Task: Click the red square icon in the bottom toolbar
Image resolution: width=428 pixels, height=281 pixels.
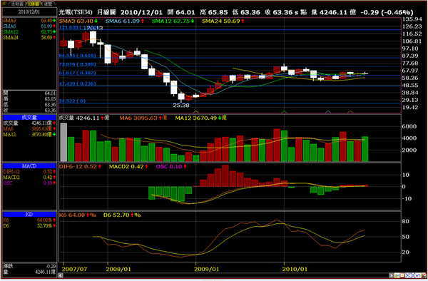Action: pos(402,275)
